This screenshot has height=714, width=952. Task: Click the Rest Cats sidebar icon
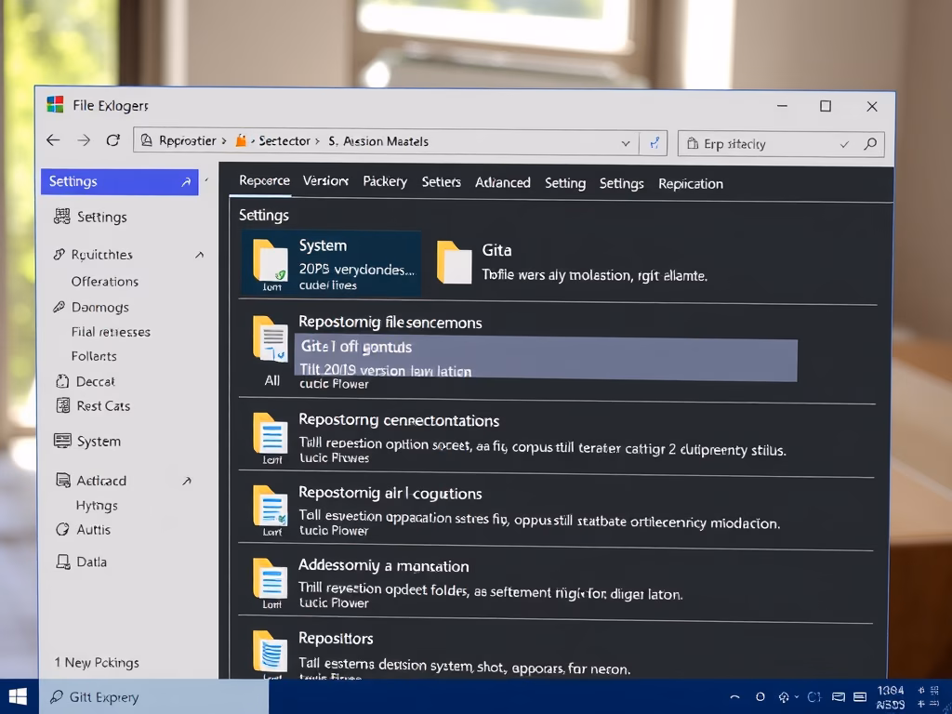tap(62, 405)
